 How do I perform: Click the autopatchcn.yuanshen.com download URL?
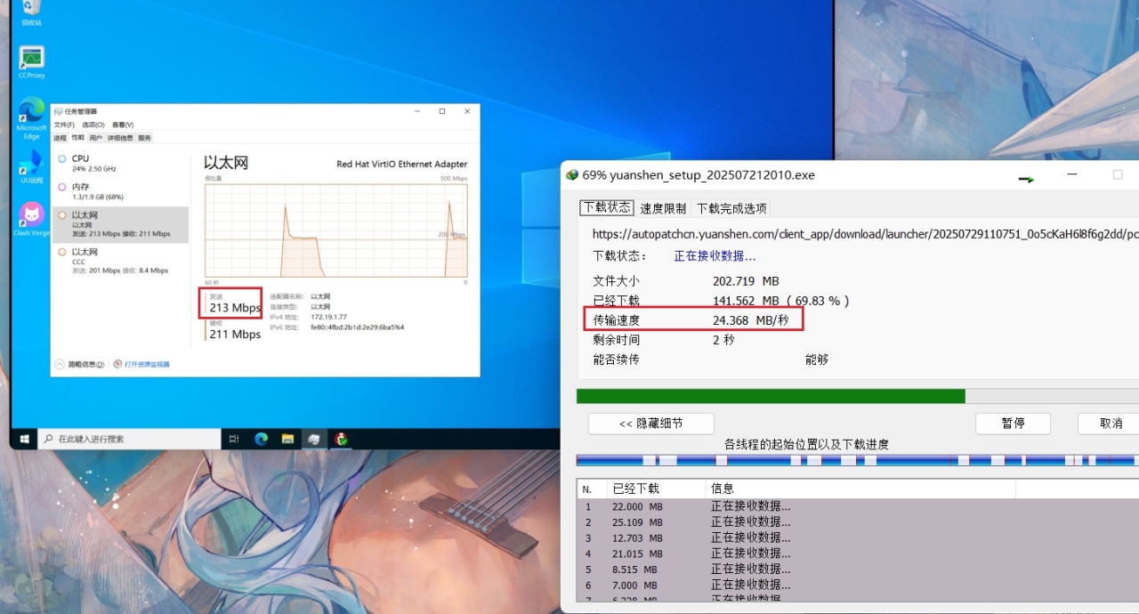tap(866, 235)
